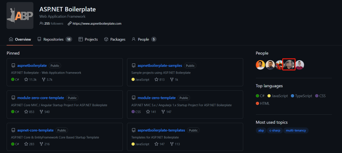Click the star icon showing 283 stars
The image size is (342, 153).
(26, 144)
